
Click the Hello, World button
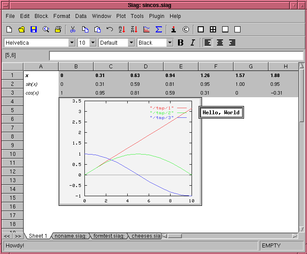coord(221,113)
